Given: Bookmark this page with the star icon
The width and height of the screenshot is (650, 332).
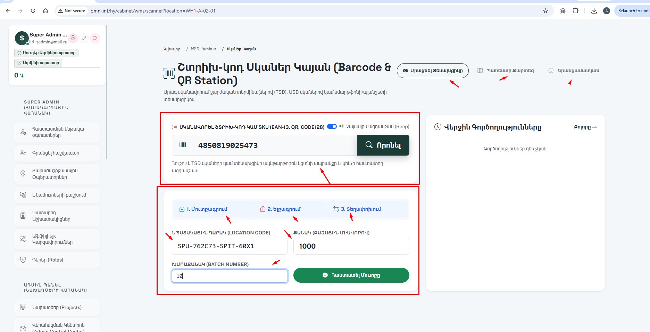Looking at the screenshot, I should (545, 11).
